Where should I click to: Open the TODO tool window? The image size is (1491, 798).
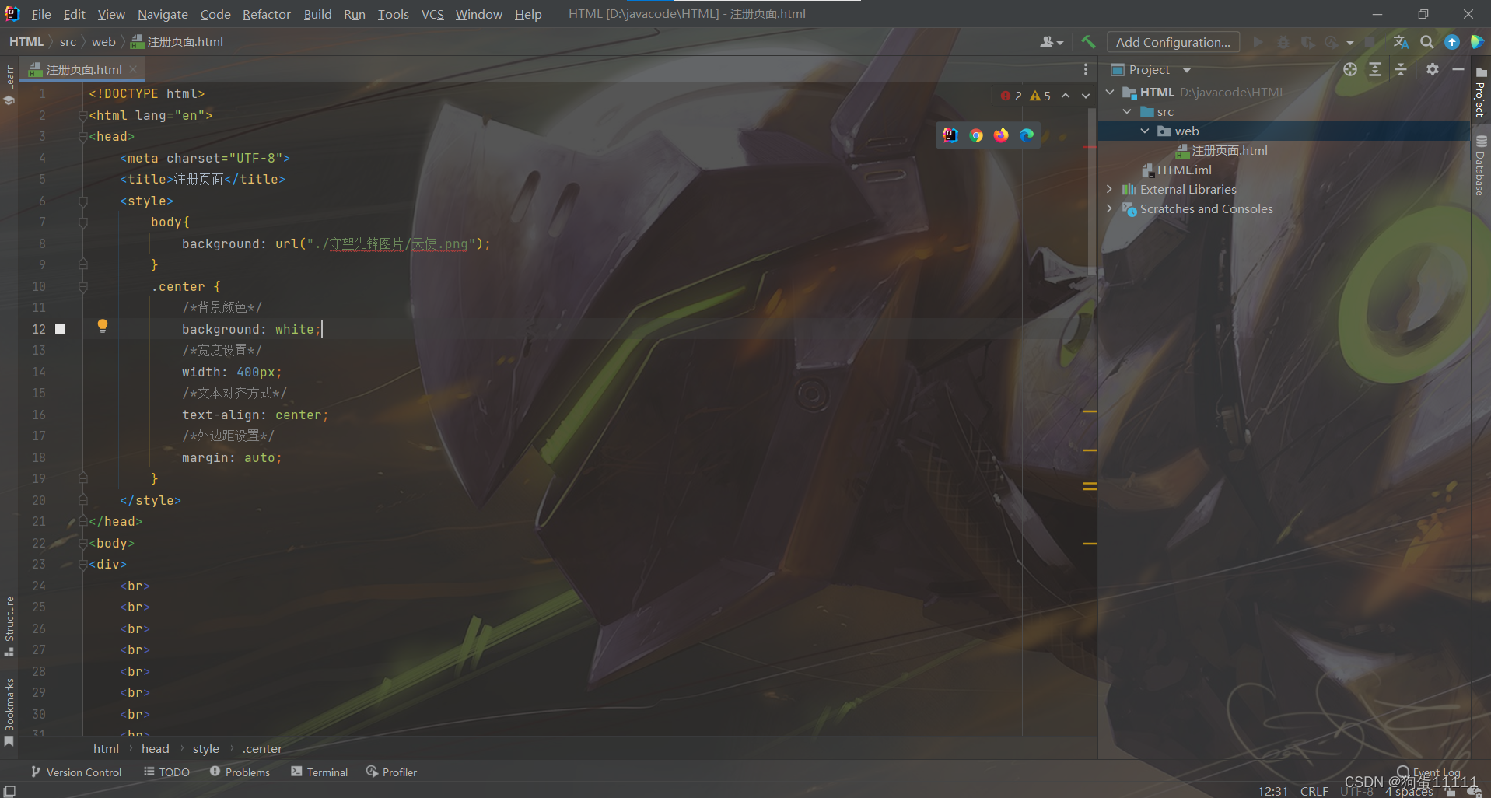coord(166,772)
